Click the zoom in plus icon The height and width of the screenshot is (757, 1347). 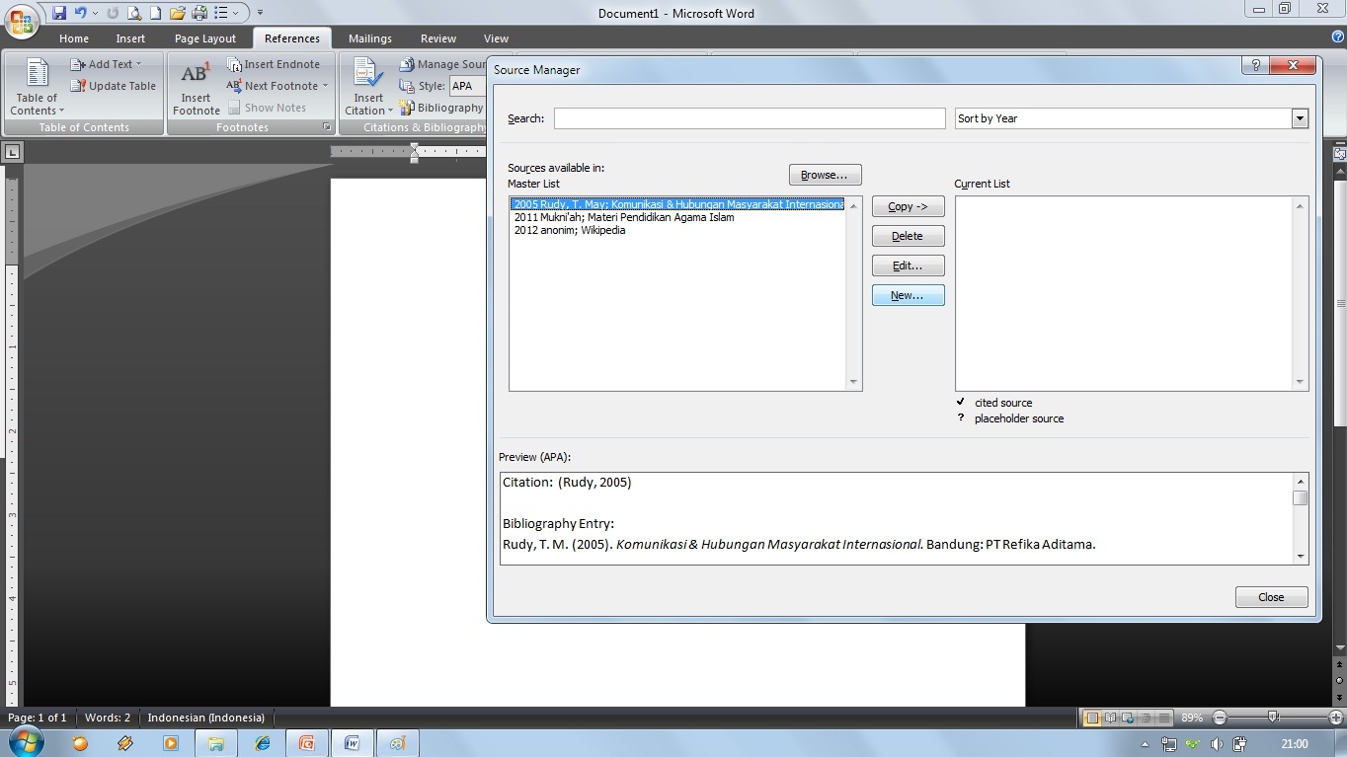[1337, 718]
